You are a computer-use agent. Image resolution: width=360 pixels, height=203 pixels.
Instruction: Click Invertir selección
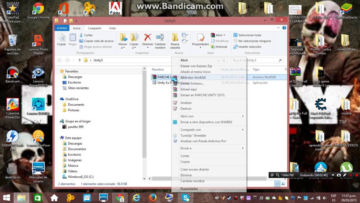tap(247, 47)
